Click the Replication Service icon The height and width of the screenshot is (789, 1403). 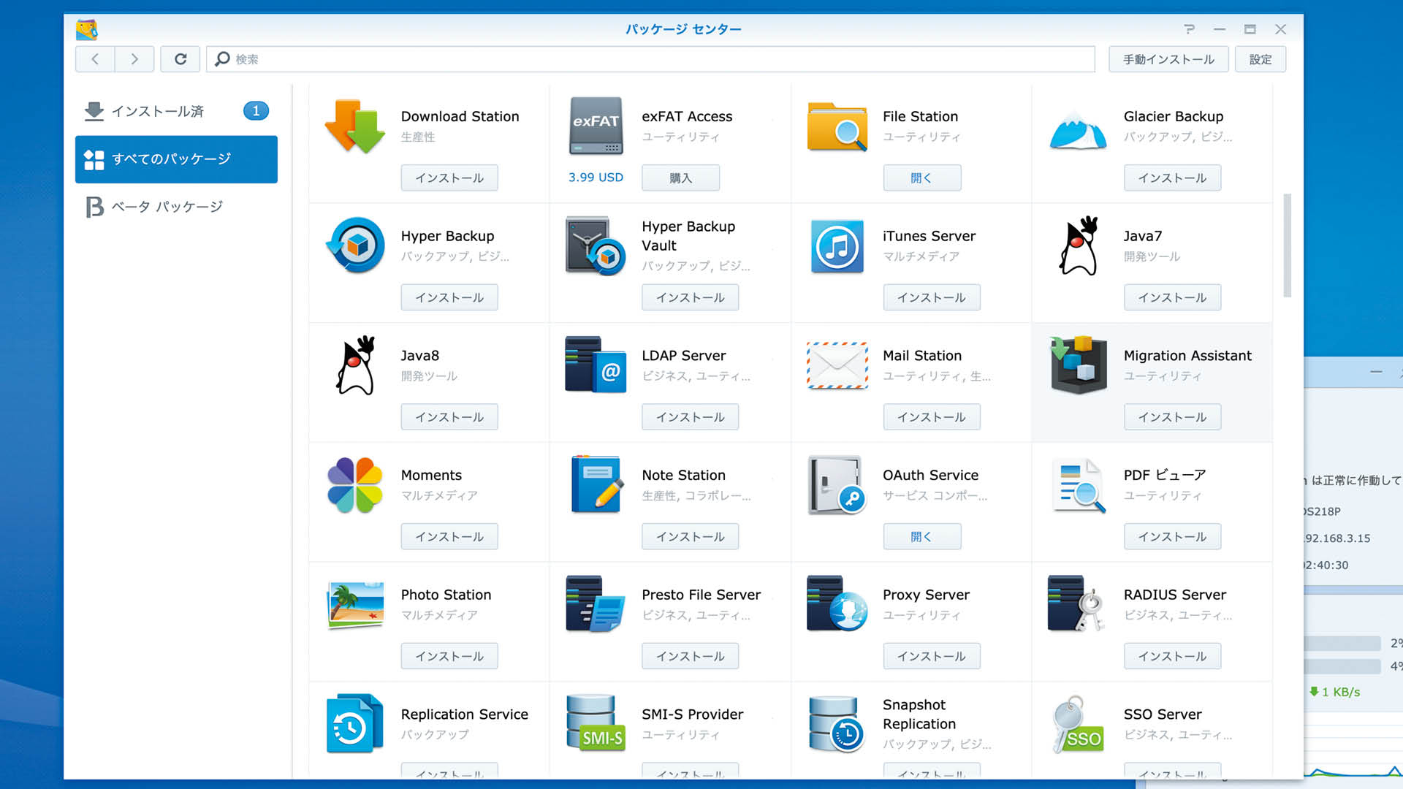355,724
